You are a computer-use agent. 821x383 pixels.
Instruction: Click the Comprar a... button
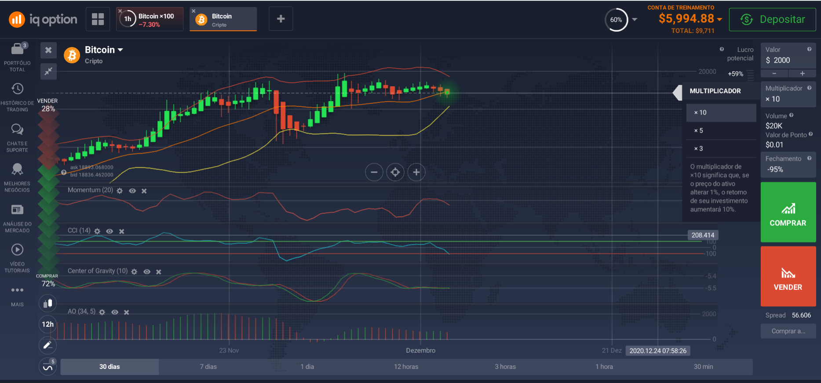point(788,331)
